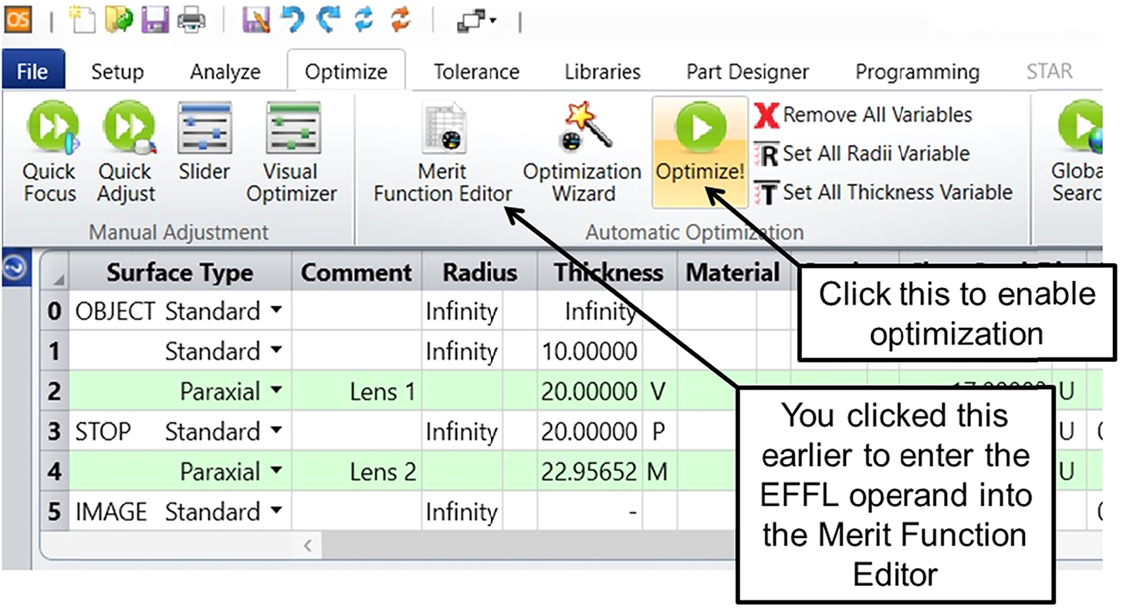This screenshot has height=609, width=1123.
Task: Open the Tolerance ribbon tab
Action: (x=475, y=72)
